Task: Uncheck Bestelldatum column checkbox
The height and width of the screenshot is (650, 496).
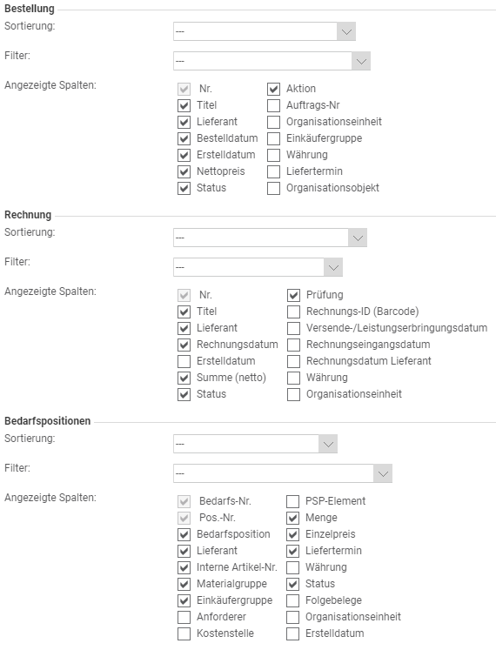Action: pos(184,138)
